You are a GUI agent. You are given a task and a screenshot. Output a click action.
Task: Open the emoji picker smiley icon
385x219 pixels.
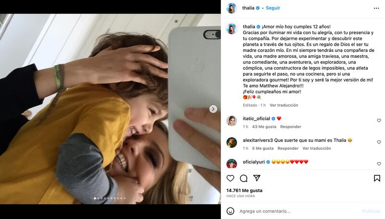(x=231, y=211)
